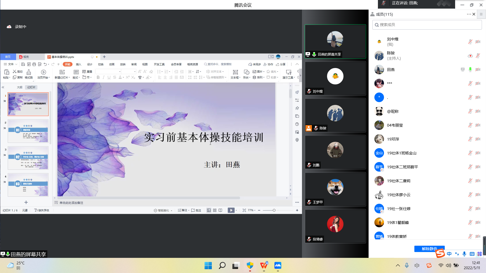The width and height of the screenshot is (486, 273).
Task: Collapse the slide thumbnail panel
Action: tap(3, 87)
